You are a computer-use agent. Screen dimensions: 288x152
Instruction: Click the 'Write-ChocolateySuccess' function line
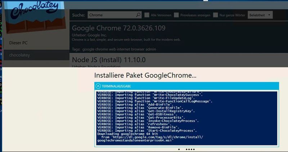[x=150, y=95]
